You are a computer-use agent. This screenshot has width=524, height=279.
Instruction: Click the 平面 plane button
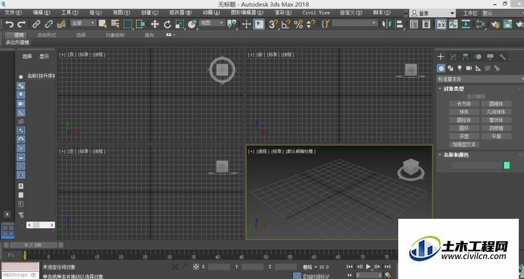click(x=496, y=136)
